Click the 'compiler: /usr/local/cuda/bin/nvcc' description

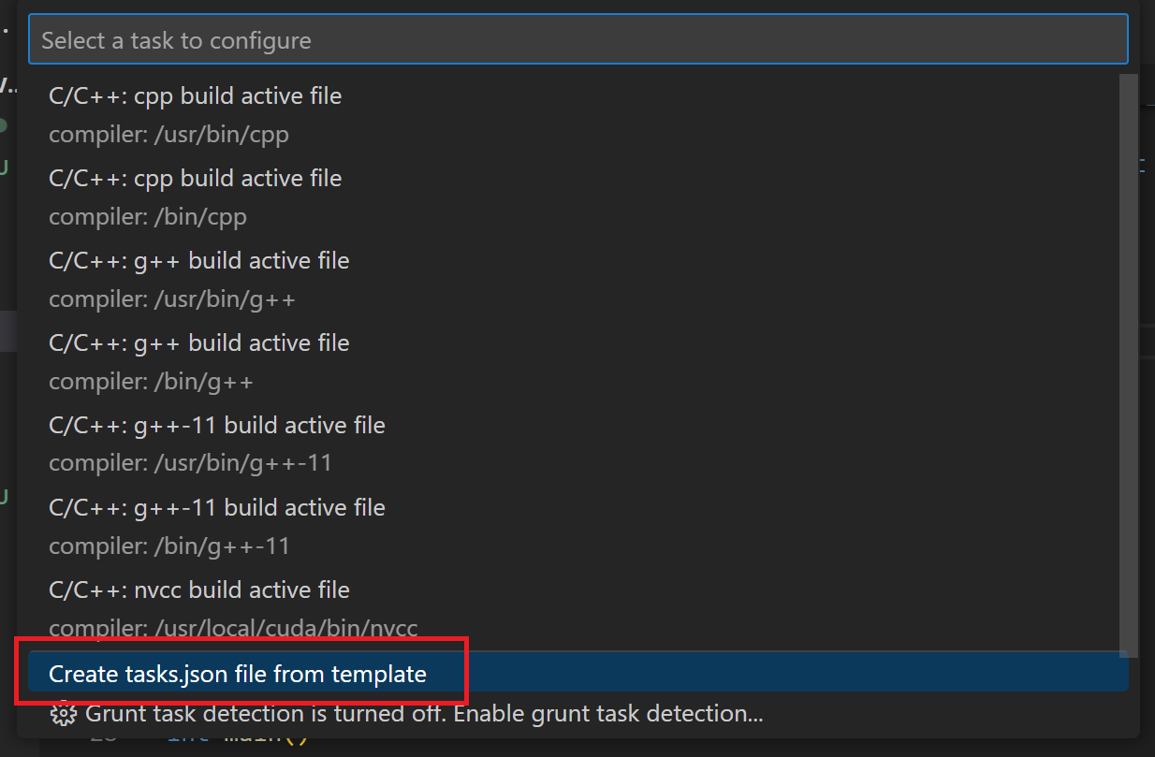pyautogui.click(x=233, y=629)
